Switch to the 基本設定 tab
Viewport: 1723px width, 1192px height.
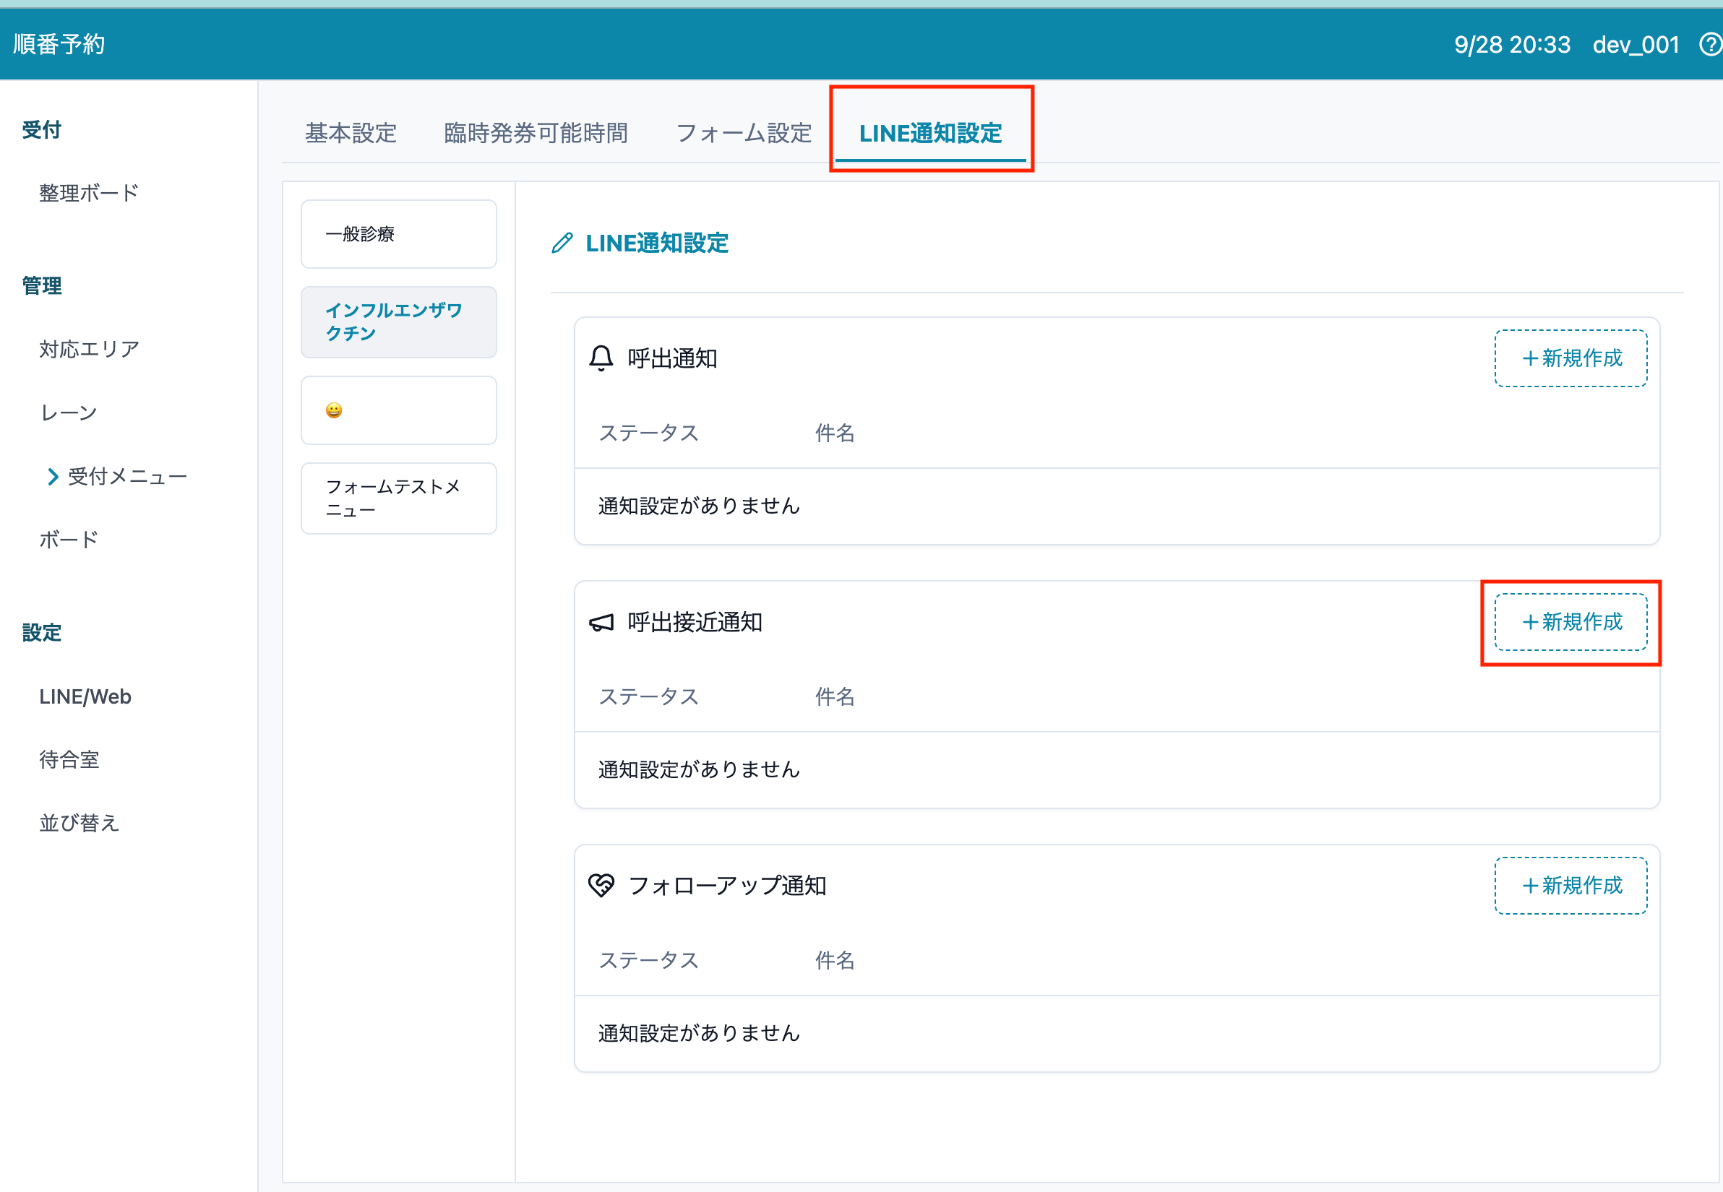[351, 133]
